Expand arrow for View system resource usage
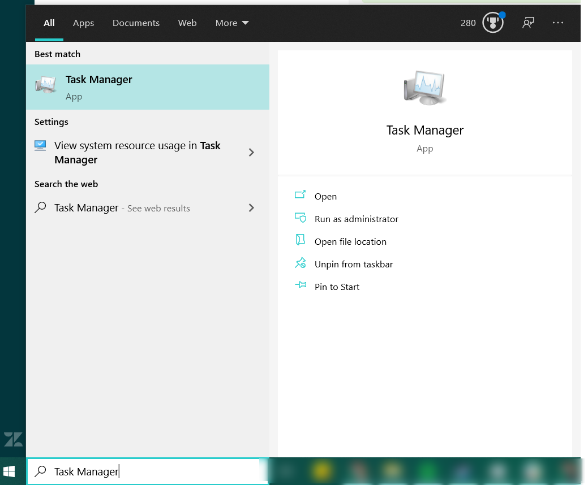This screenshot has width=588, height=485. [x=251, y=153]
